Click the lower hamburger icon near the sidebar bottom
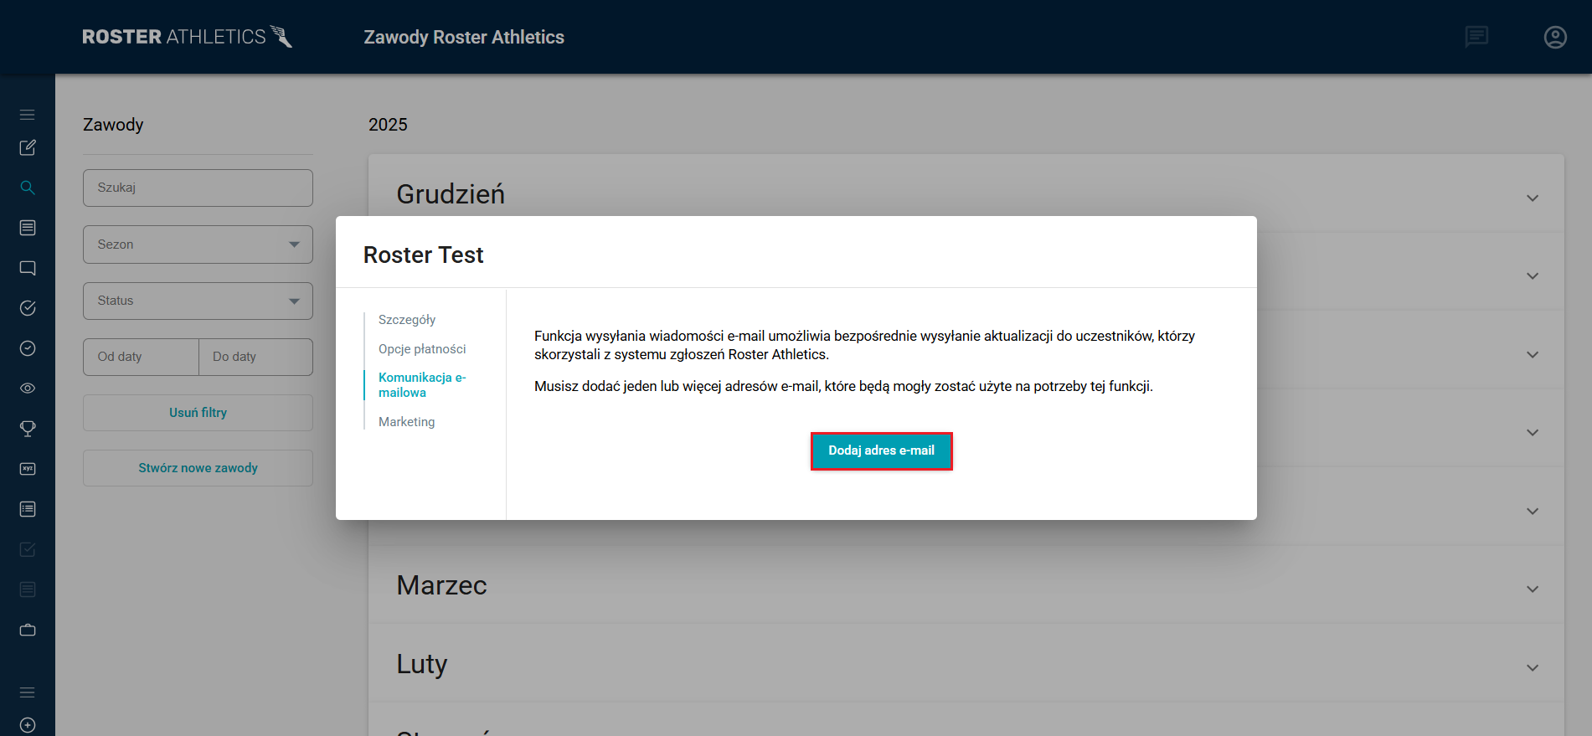Image resolution: width=1592 pixels, height=736 pixels. pyautogui.click(x=28, y=692)
